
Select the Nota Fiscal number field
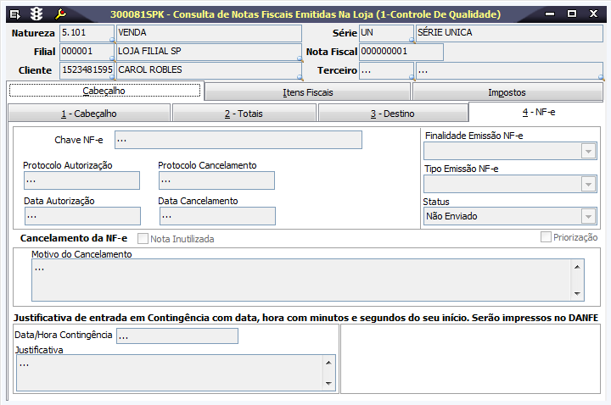pyautogui.click(x=401, y=53)
